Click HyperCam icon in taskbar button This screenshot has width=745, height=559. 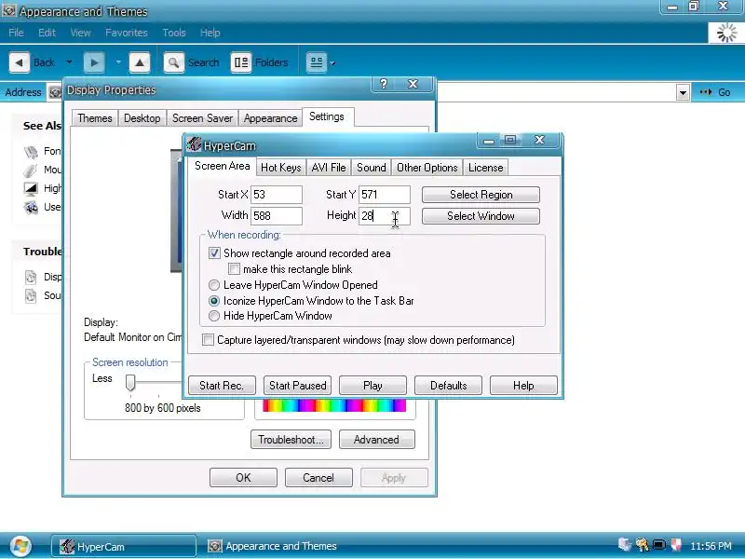(67, 546)
